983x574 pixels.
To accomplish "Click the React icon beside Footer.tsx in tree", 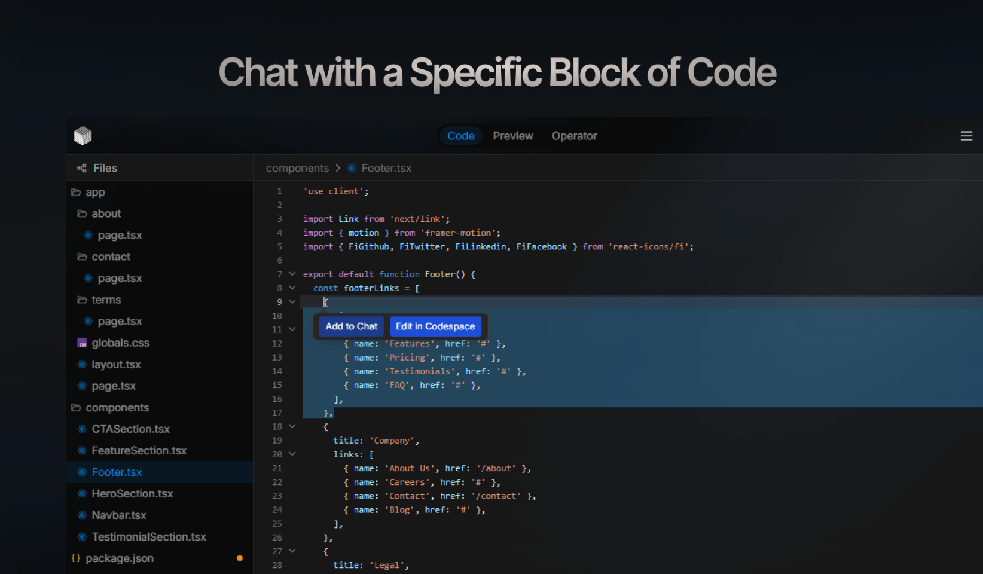I will pyautogui.click(x=82, y=472).
